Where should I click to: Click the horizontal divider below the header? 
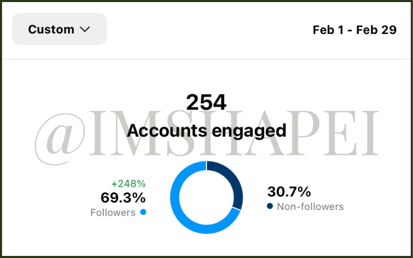point(206,59)
